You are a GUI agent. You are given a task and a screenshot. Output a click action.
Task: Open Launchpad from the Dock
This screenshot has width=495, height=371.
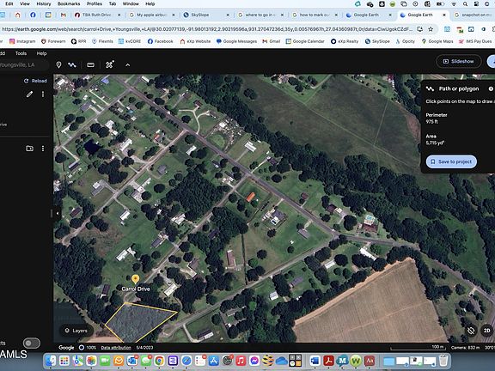(x=64, y=361)
